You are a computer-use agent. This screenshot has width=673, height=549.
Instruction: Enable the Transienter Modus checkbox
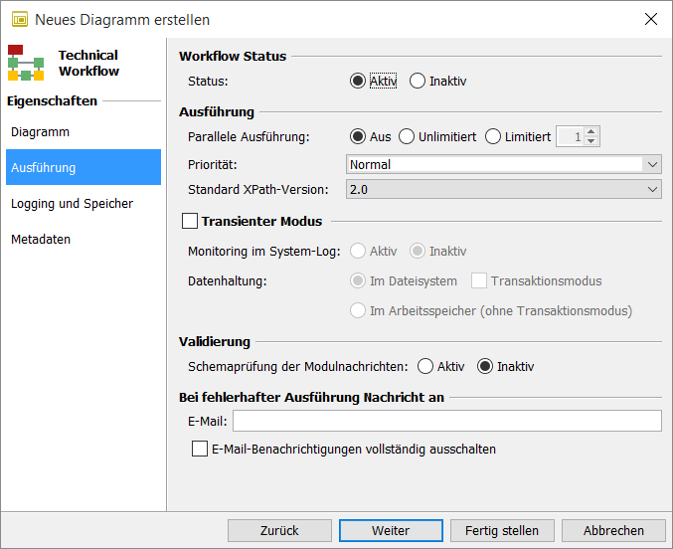191,221
